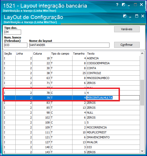Select the DMAVENCIMENTO text cell
This screenshot has height=156, width=147.
[113, 137]
